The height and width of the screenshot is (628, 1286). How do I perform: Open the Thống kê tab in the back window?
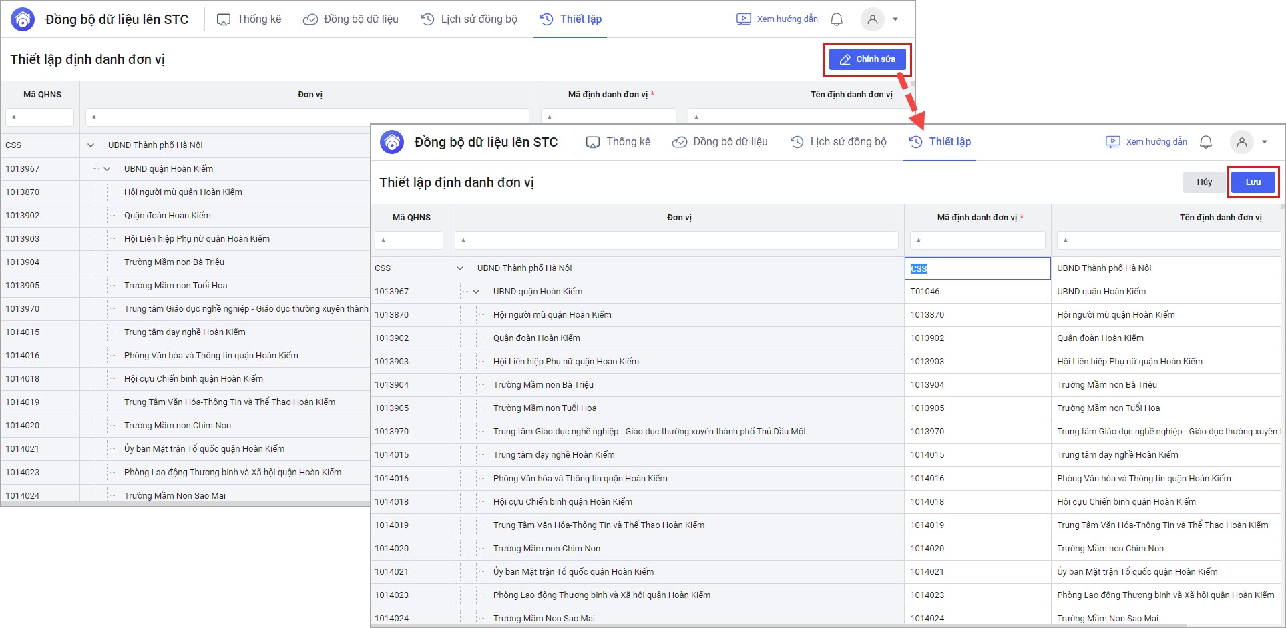pyautogui.click(x=249, y=19)
